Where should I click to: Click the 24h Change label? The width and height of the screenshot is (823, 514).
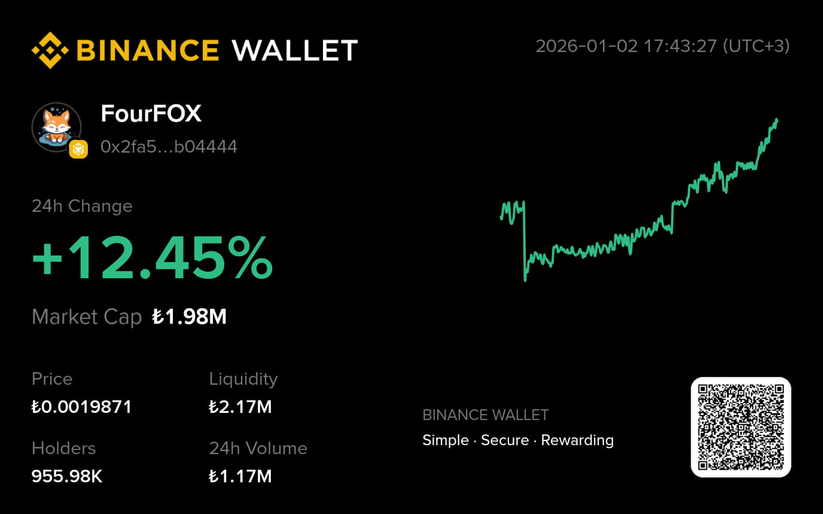coord(82,206)
